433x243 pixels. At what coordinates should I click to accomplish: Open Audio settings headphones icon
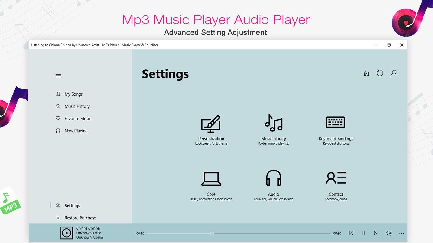point(274,178)
